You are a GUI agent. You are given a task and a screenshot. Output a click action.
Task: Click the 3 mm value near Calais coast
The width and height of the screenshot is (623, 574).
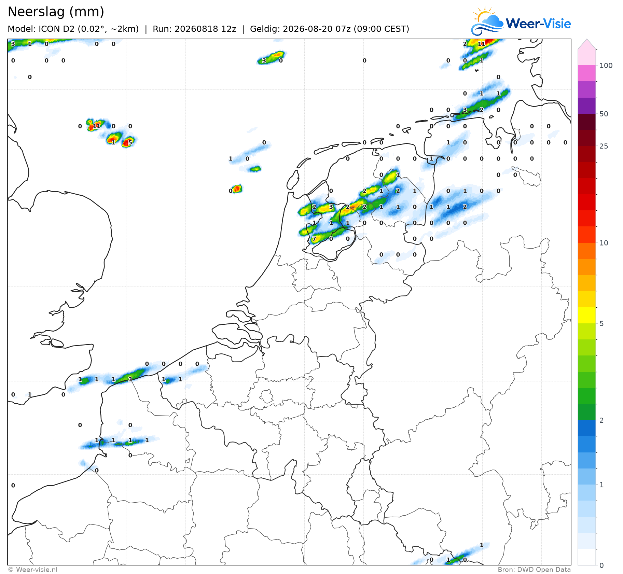(130, 379)
